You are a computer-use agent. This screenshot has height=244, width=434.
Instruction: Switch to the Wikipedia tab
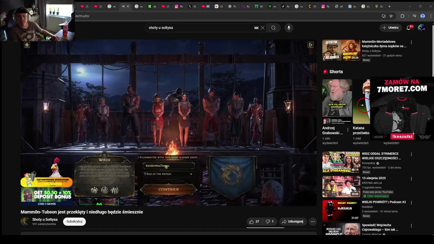[x=219, y=6]
